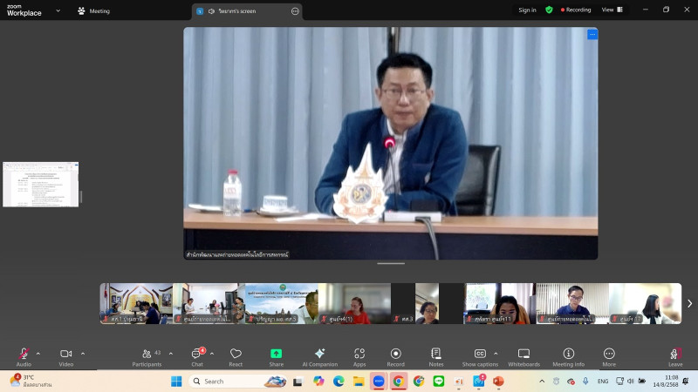The image size is (698, 392).
Task: Open the Apps panel
Action: point(359,355)
